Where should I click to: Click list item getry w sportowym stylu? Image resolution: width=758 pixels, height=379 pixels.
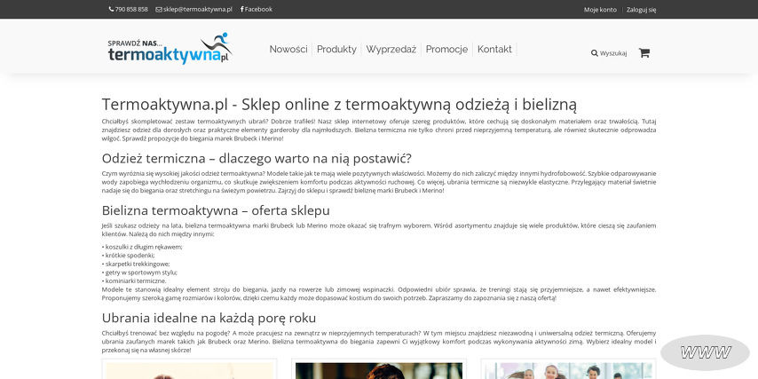click(x=139, y=272)
